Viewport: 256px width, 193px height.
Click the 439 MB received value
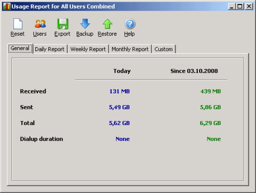210,91
